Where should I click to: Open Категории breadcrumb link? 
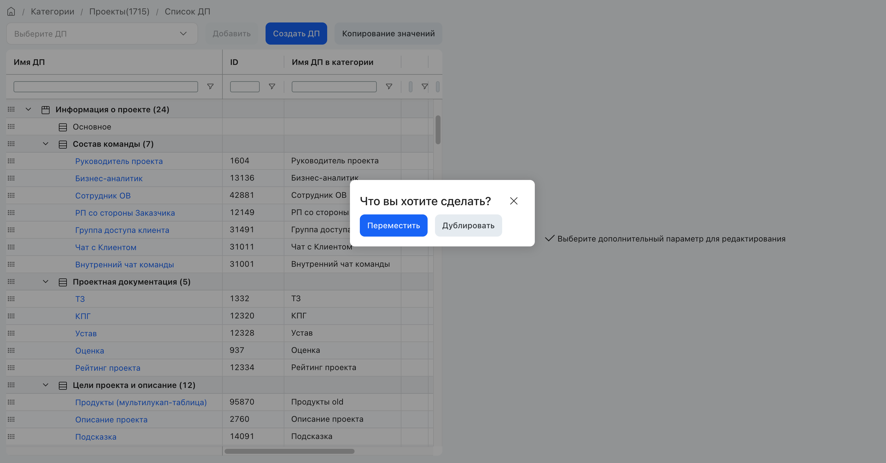pyautogui.click(x=52, y=12)
